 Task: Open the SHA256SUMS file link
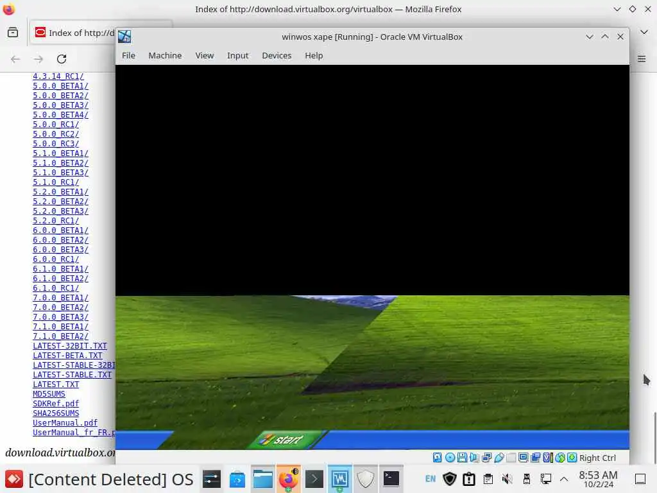(x=56, y=414)
